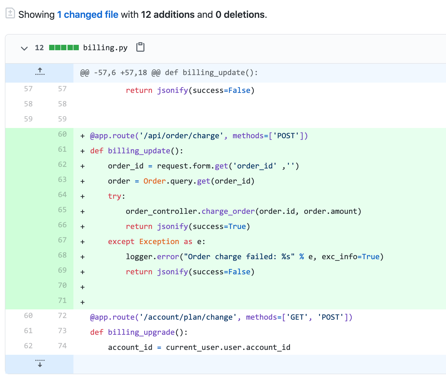Toggle visibility of billing.py changes
Image resolution: width=446 pixels, height=385 pixels.
point(24,49)
